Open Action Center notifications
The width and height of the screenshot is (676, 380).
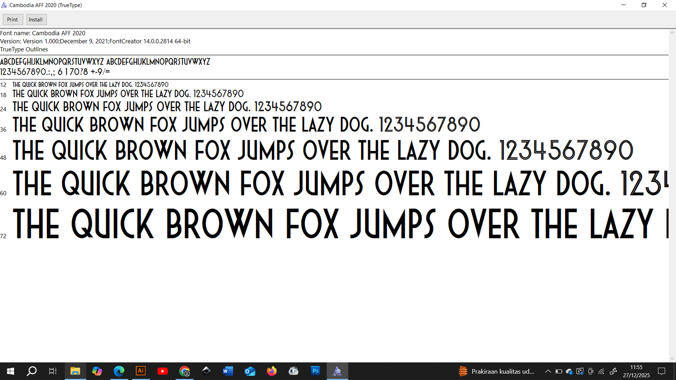[662, 371]
